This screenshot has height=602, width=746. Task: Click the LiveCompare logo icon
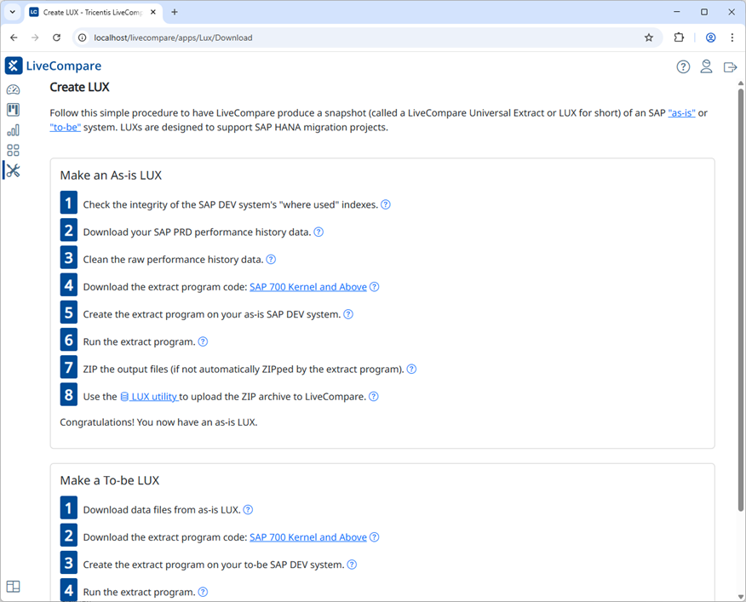(14, 66)
